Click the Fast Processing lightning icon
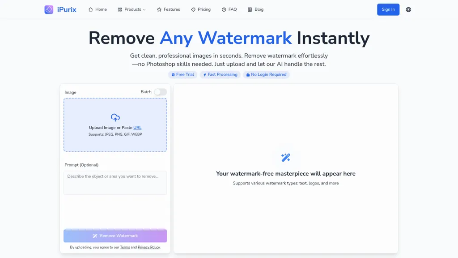Image resolution: width=458 pixels, height=258 pixels. pos(205,75)
